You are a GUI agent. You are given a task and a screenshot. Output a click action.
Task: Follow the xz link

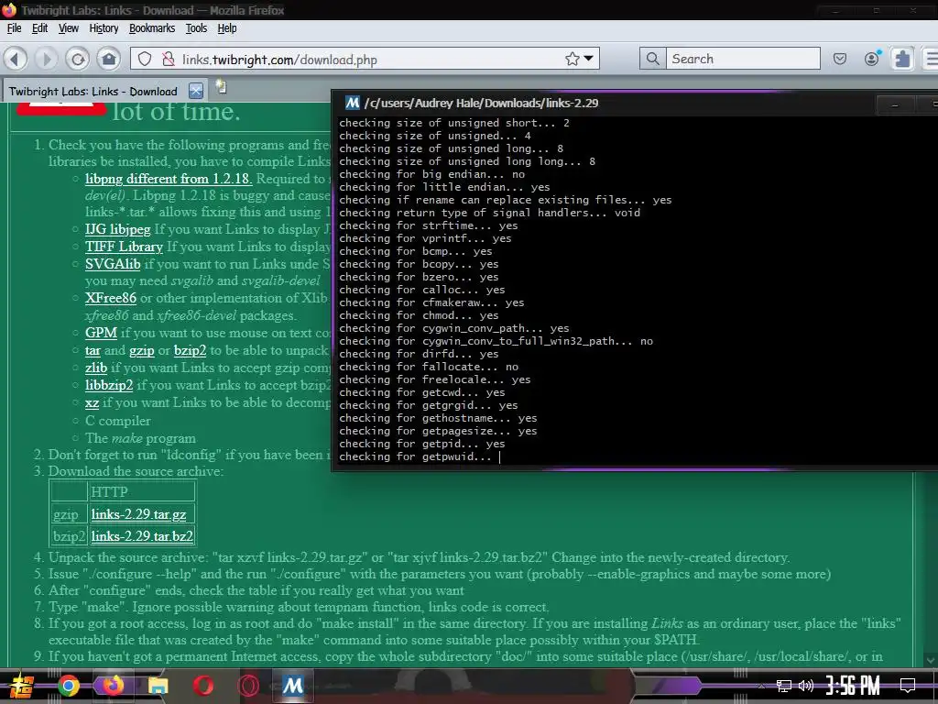(92, 403)
